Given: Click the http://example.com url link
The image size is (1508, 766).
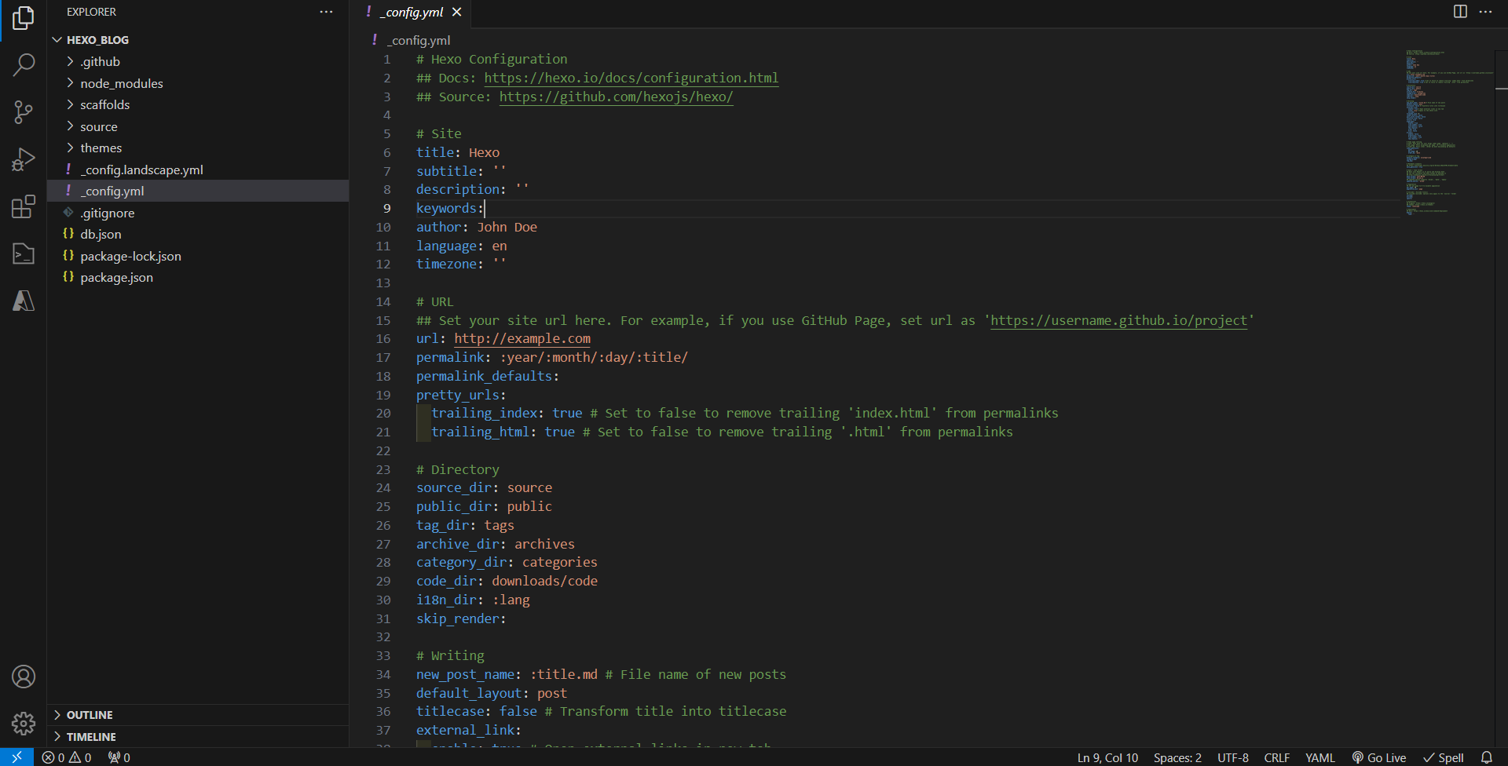Looking at the screenshot, I should pyautogui.click(x=522, y=338).
